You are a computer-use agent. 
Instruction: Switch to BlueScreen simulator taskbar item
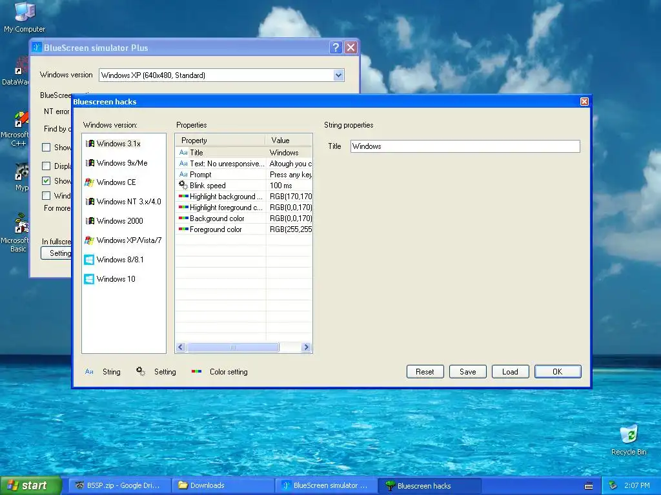tap(326, 486)
